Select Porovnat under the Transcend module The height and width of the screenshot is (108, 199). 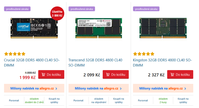point(78,101)
